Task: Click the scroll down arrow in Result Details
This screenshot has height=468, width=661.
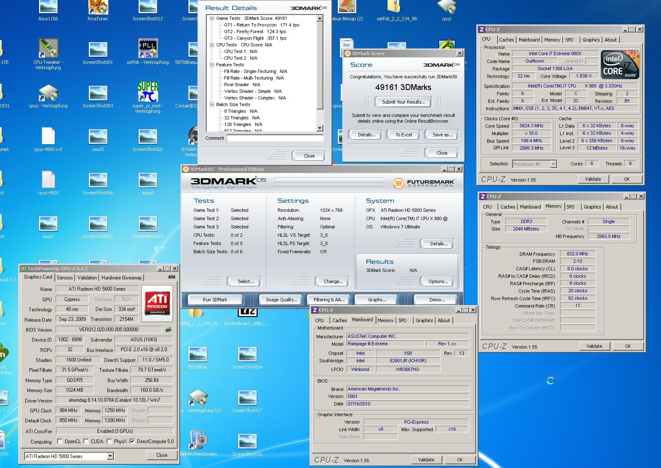Action: [x=320, y=128]
